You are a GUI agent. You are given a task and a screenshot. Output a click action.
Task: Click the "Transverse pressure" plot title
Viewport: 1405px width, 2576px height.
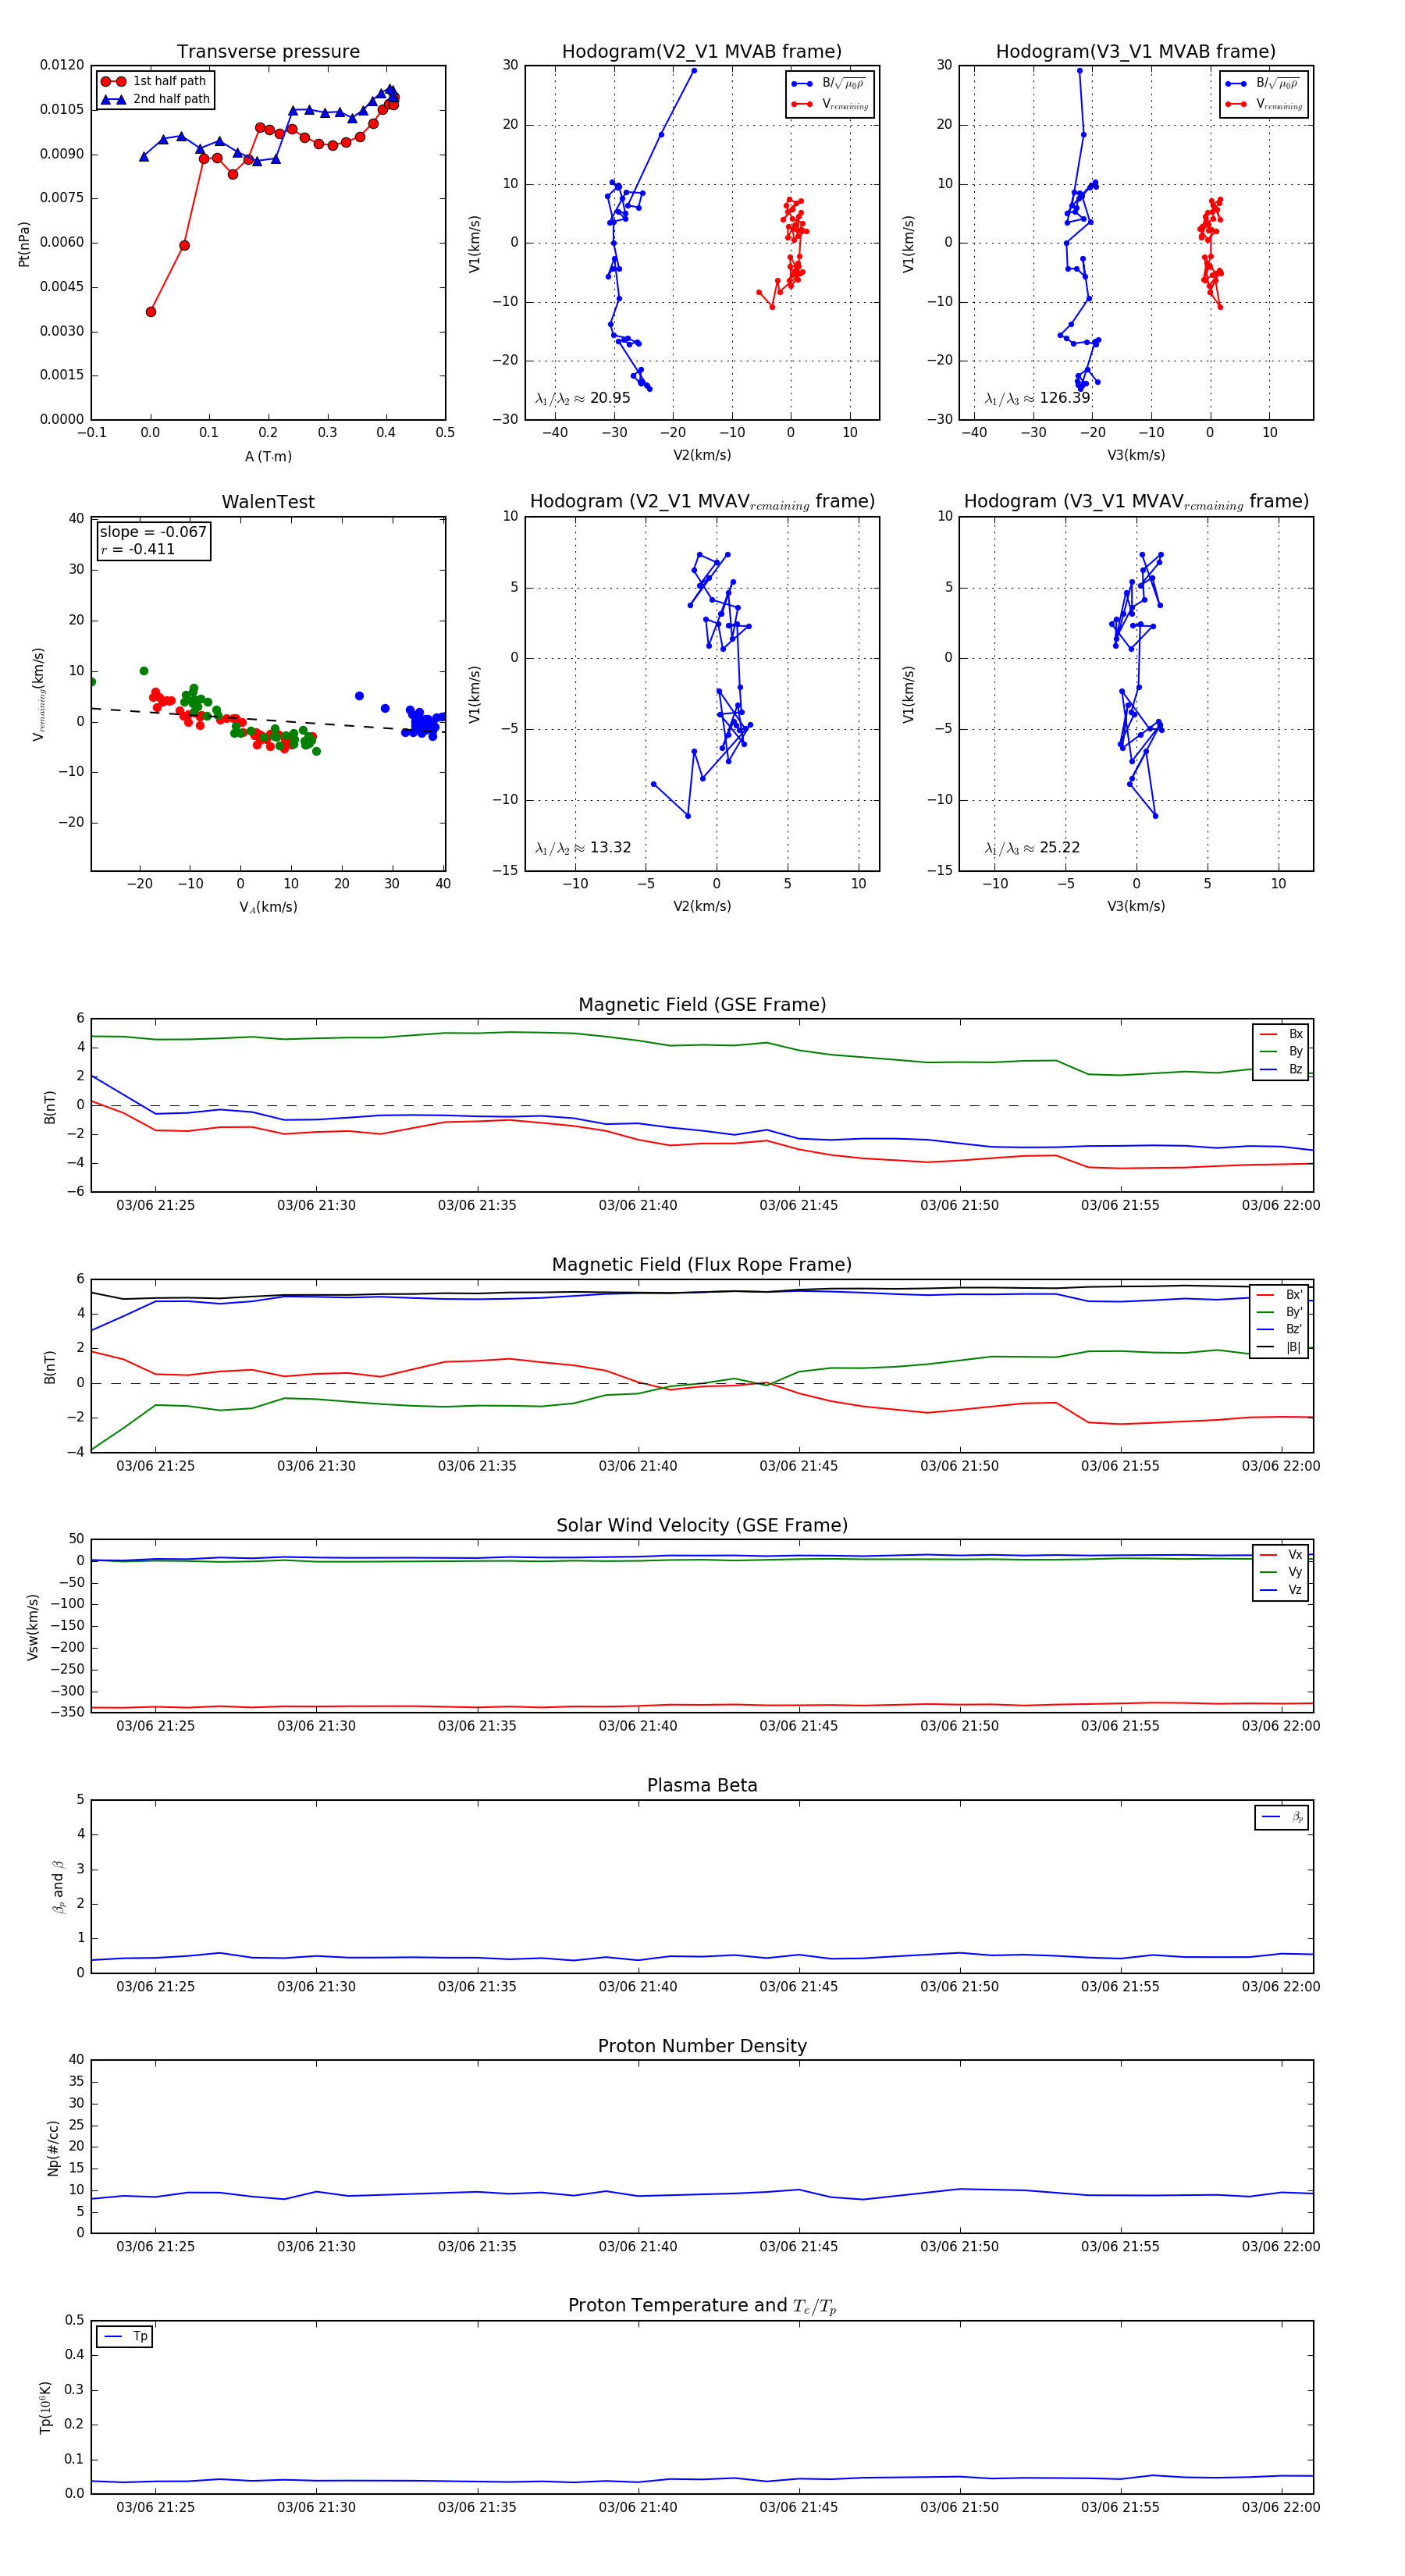(268, 52)
